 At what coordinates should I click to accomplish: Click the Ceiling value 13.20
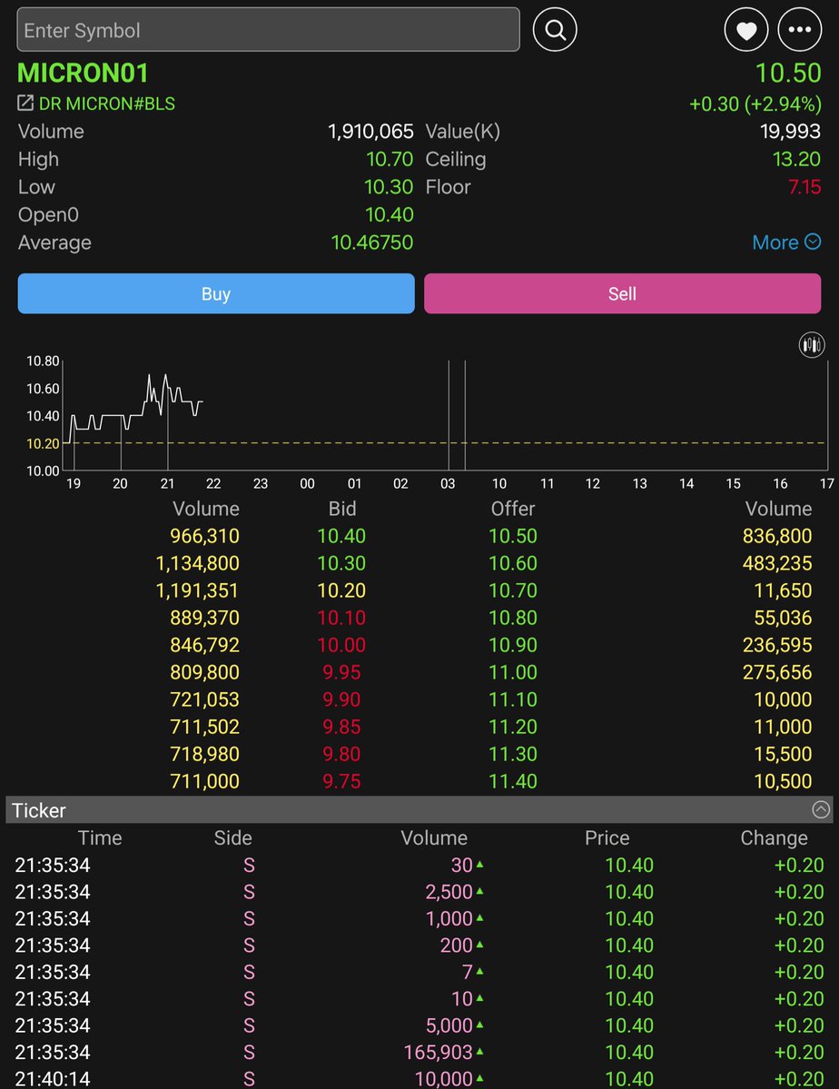pos(796,159)
